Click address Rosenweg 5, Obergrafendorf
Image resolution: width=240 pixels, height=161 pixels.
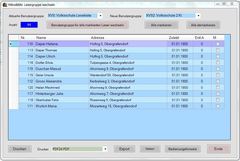click(128, 100)
